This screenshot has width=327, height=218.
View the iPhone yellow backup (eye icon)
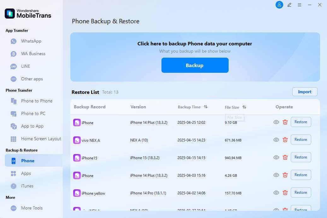[x=276, y=193]
